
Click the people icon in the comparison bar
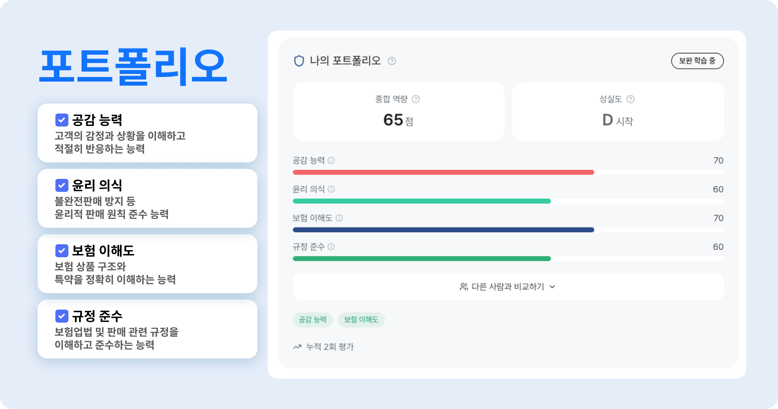[464, 287]
